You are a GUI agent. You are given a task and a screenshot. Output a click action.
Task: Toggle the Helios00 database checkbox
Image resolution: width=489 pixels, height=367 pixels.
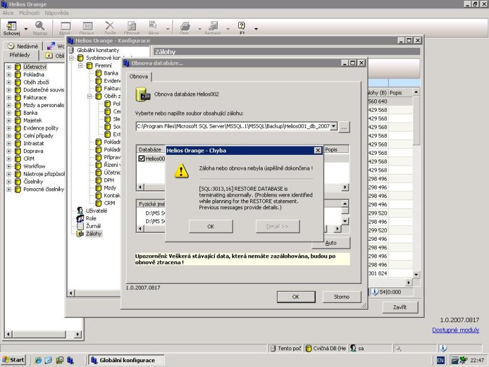(x=142, y=158)
